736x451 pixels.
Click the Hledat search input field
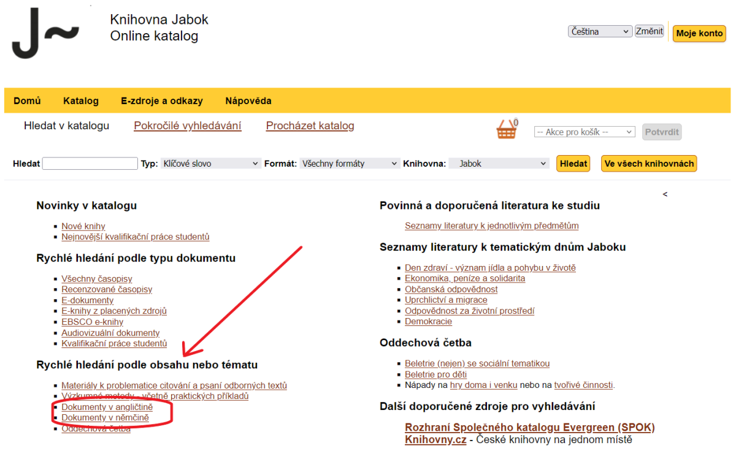(90, 163)
